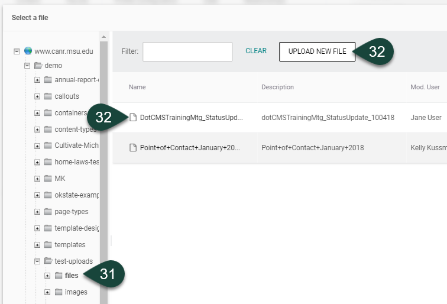This screenshot has width=447, height=304.
Task: Expand the images folder node
Action: (x=47, y=292)
